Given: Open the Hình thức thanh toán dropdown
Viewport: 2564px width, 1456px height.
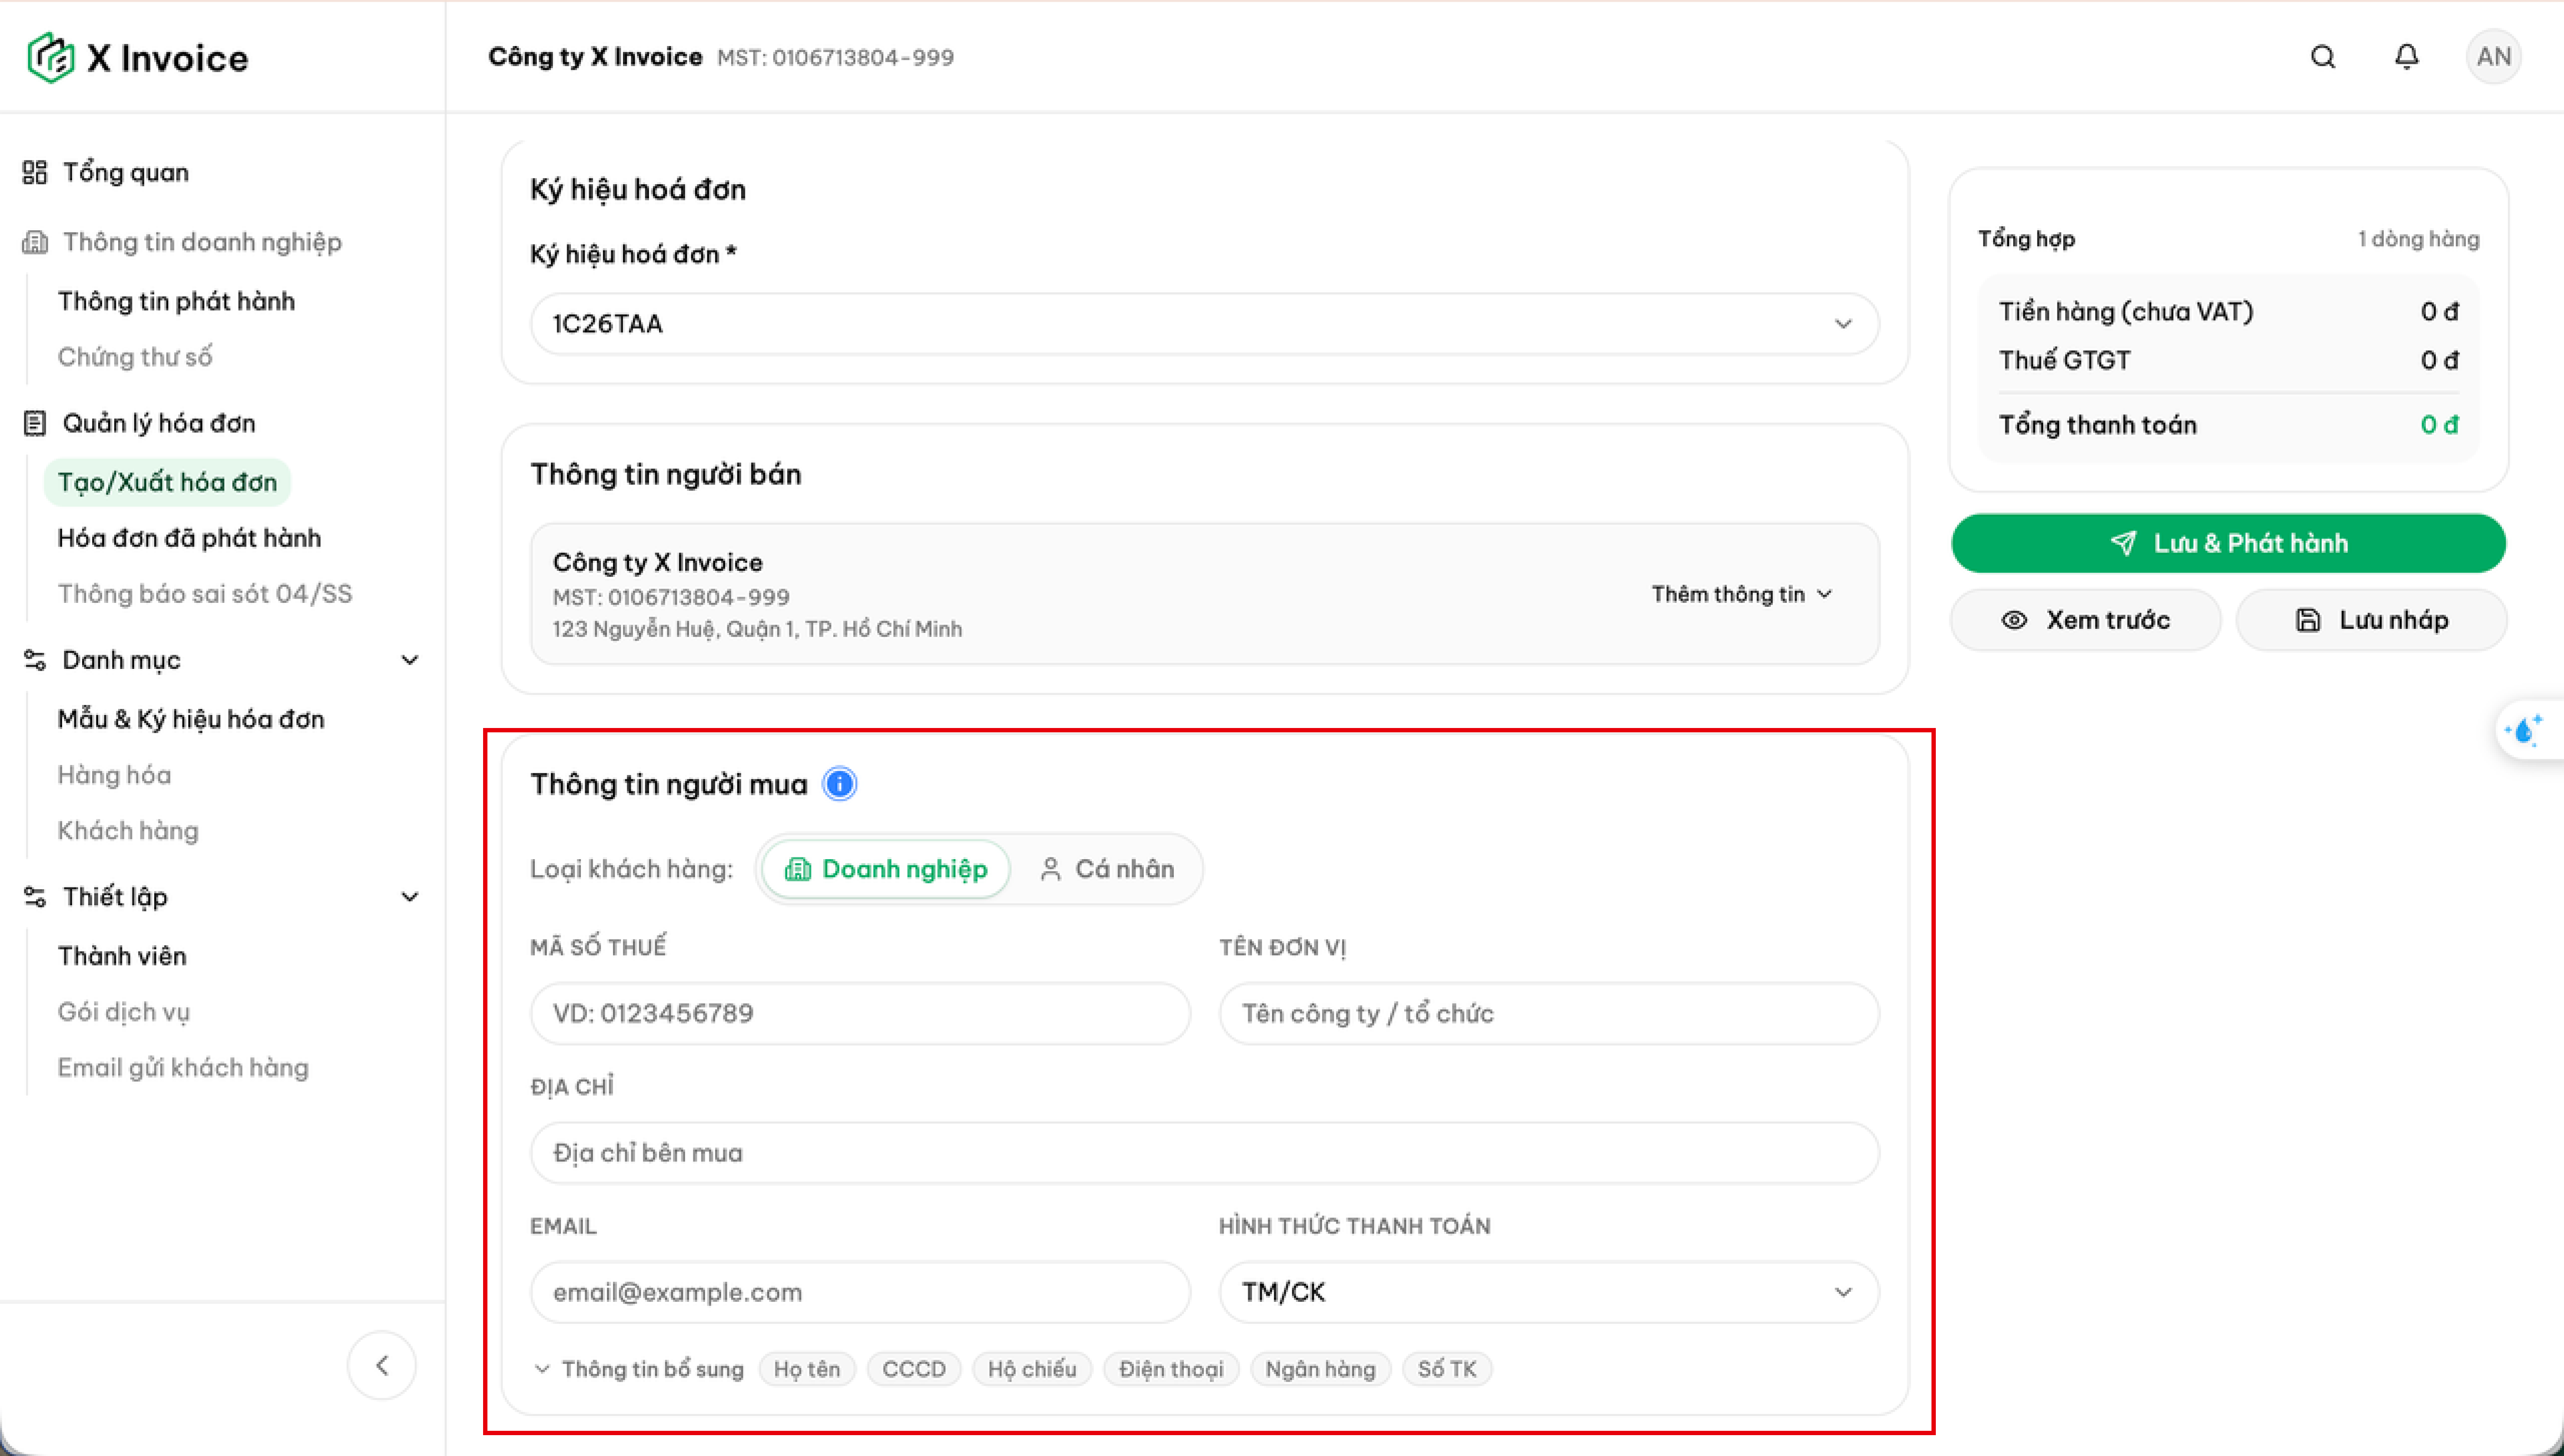Looking at the screenshot, I should (x=1548, y=1292).
